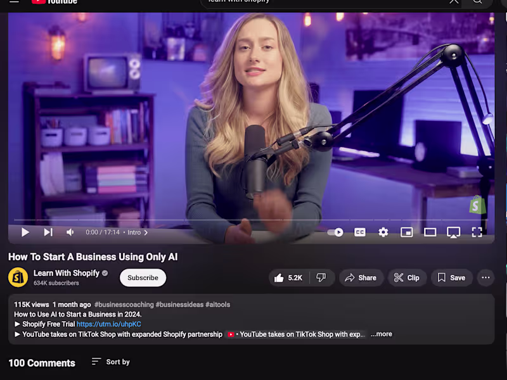Open Shopify Free Trial utm.io link
This screenshot has height=380, width=507.
click(108, 324)
